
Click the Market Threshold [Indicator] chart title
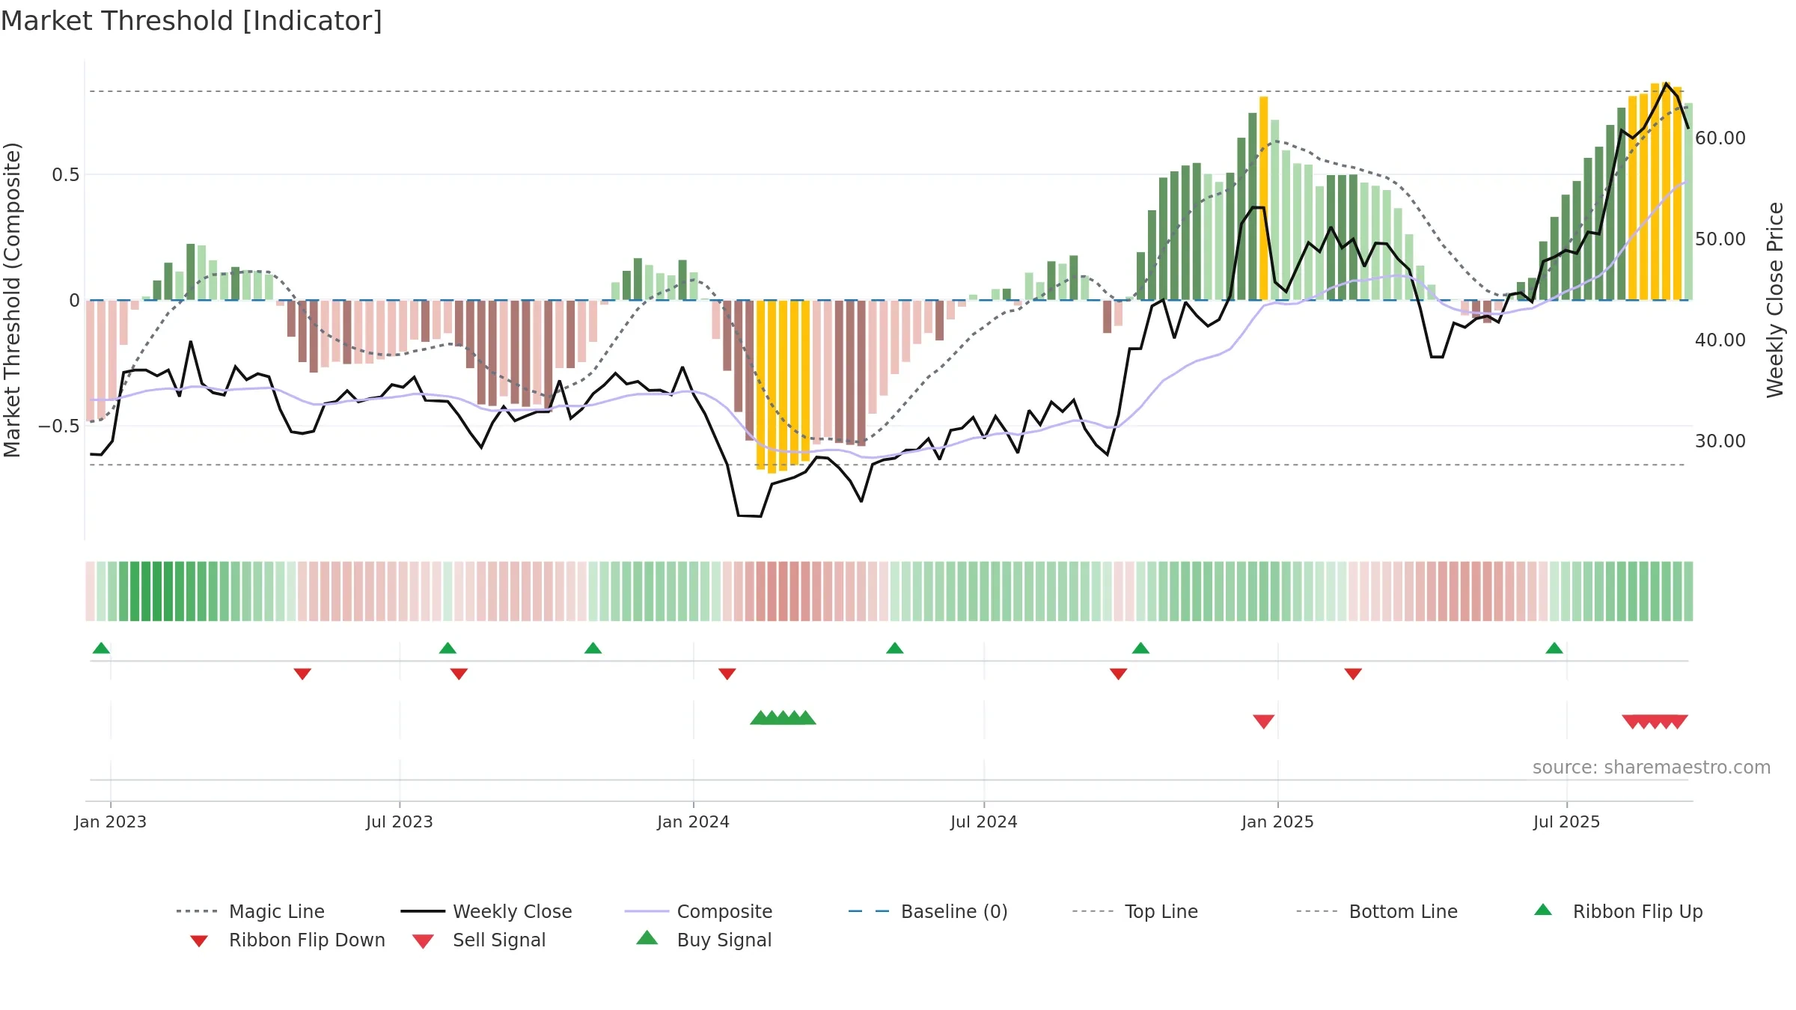(x=192, y=21)
